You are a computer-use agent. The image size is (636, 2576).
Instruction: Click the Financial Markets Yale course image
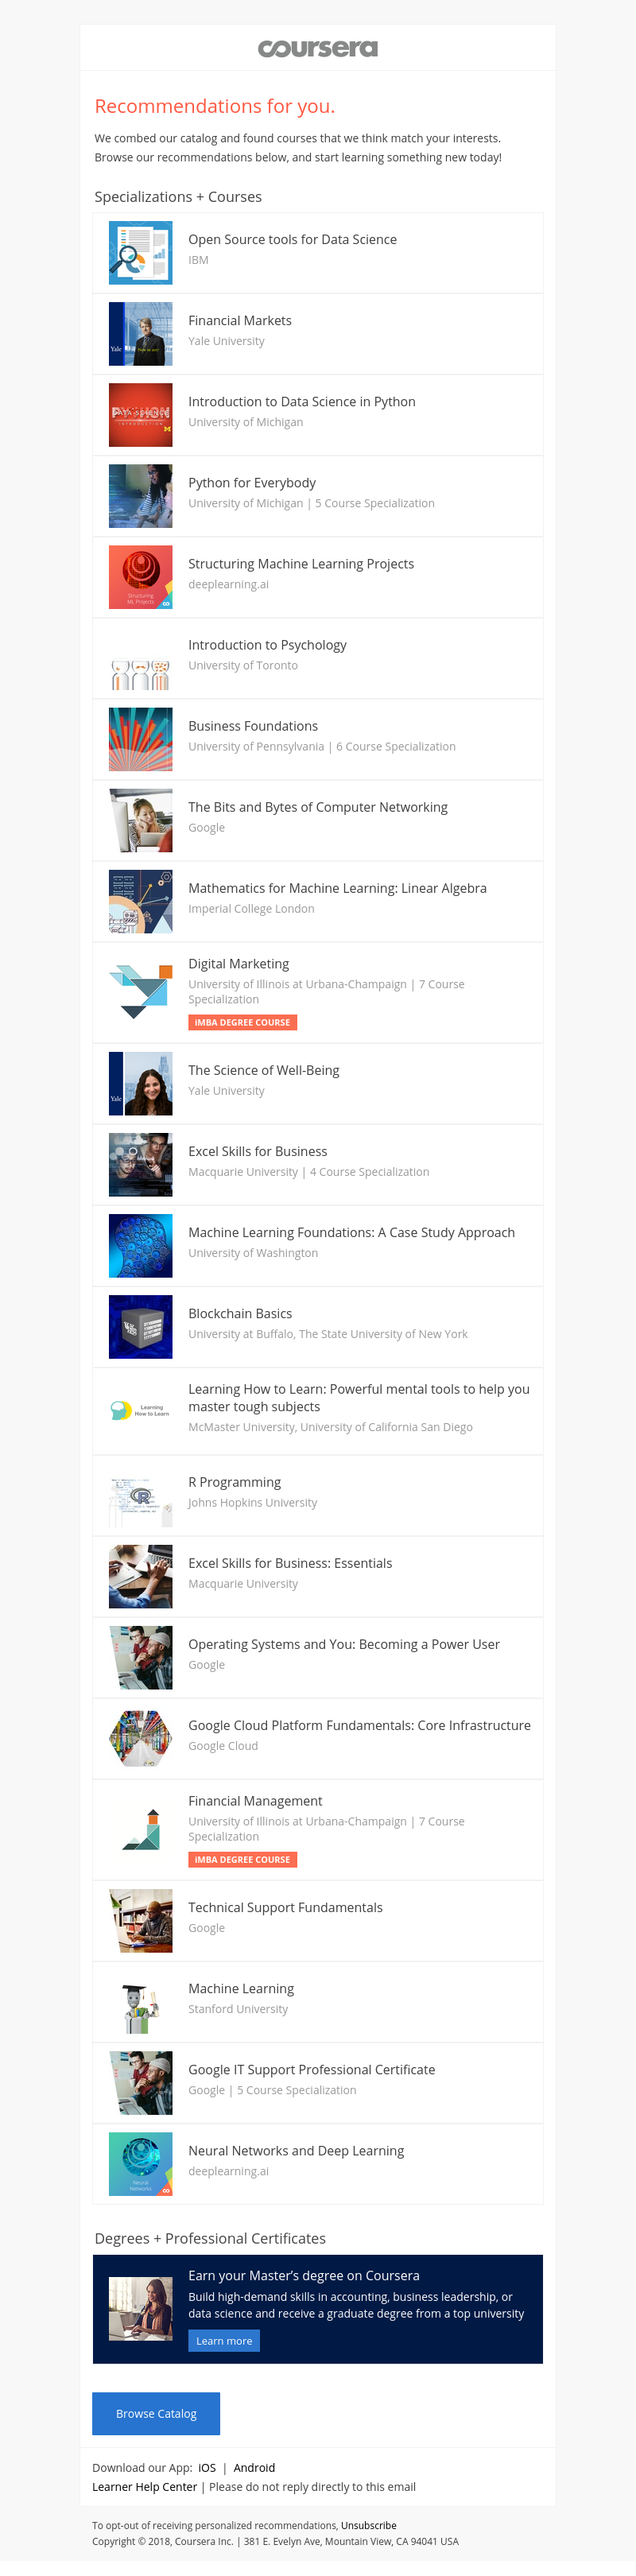coord(140,334)
